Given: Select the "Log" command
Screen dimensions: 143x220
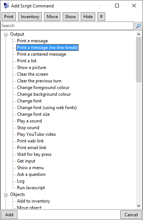Looking at the screenshot, I should click(x=21, y=181).
